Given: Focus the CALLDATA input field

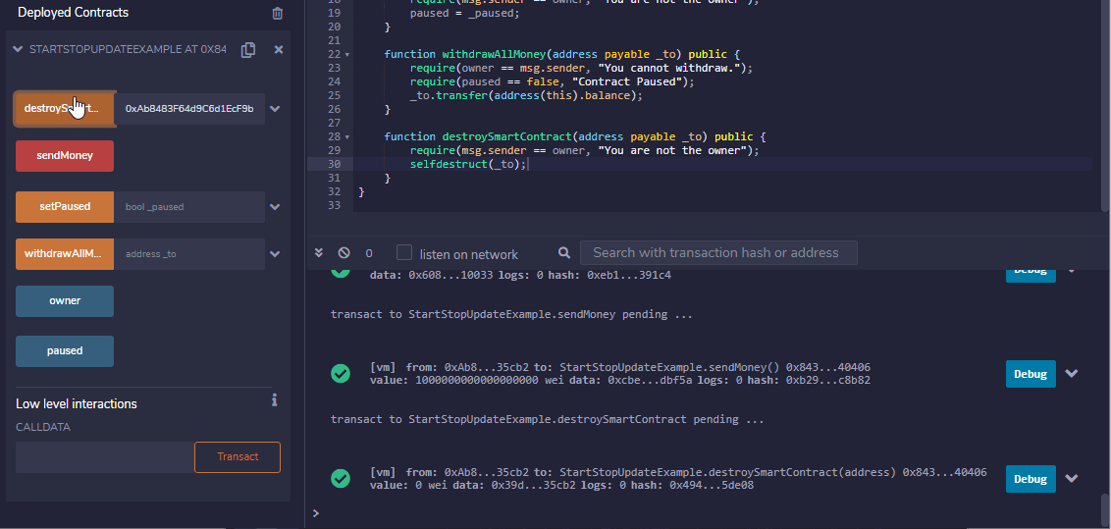Looking at the screenshot, I should click(105, 456).
